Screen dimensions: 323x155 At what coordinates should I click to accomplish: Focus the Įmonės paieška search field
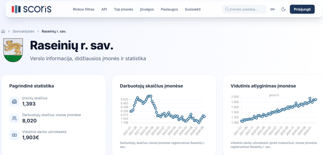coord(244,9)
